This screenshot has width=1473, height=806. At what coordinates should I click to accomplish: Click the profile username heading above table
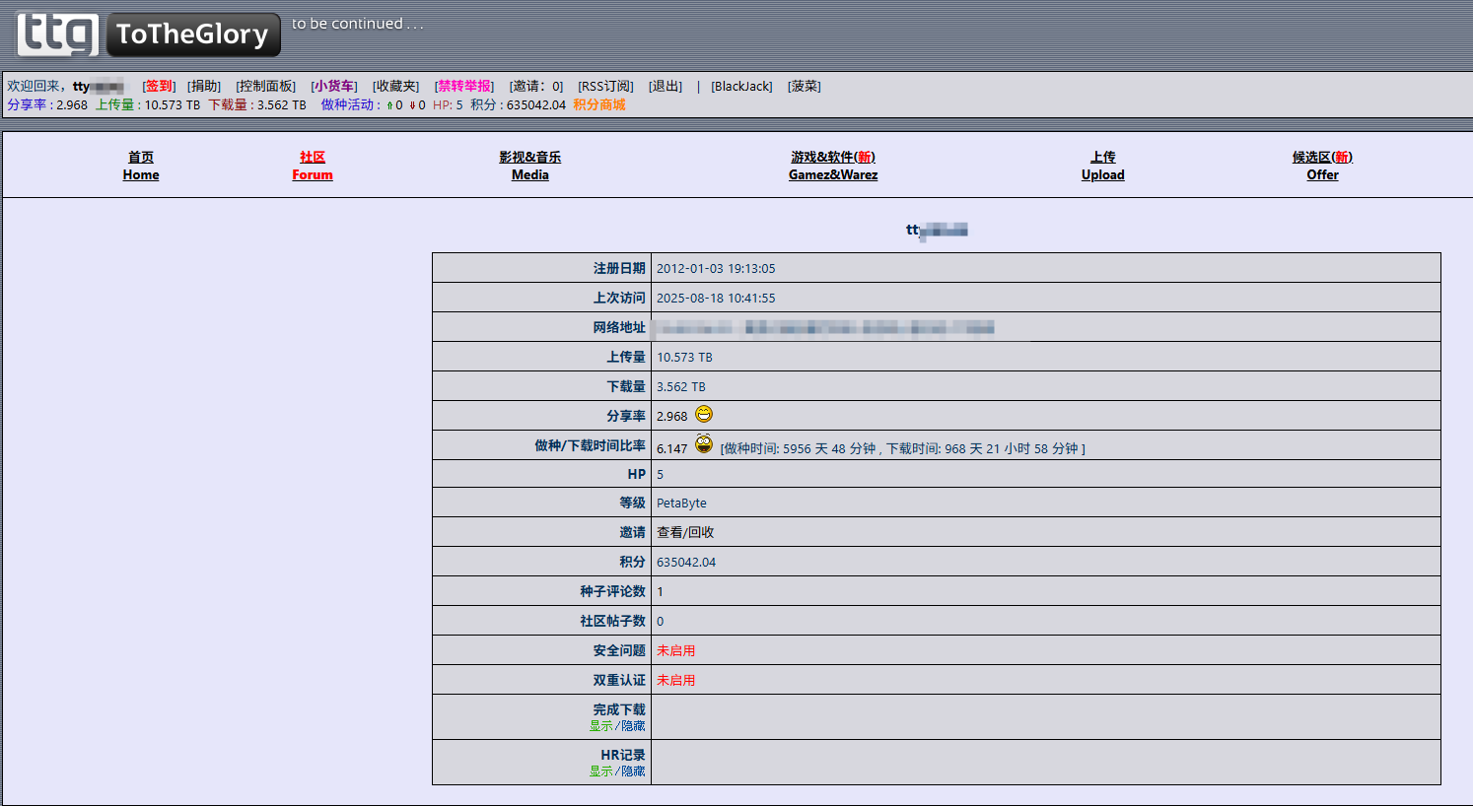pyautogui.click(x=937, y=230)
